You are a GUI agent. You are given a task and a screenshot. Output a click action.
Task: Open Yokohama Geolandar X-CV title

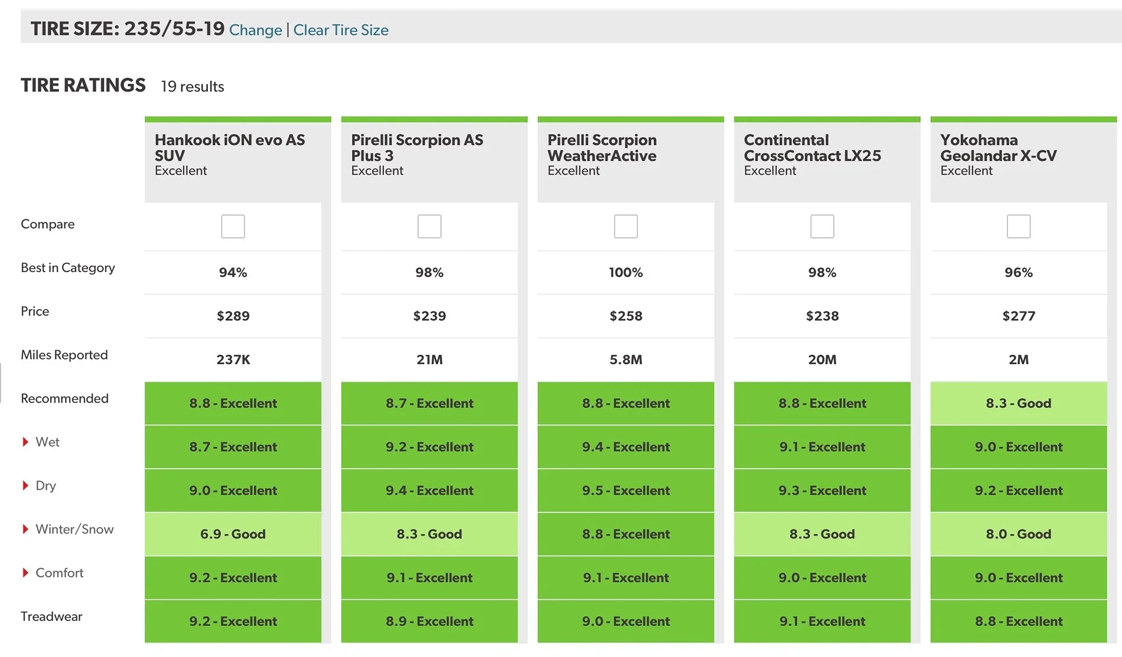(999, 148)
